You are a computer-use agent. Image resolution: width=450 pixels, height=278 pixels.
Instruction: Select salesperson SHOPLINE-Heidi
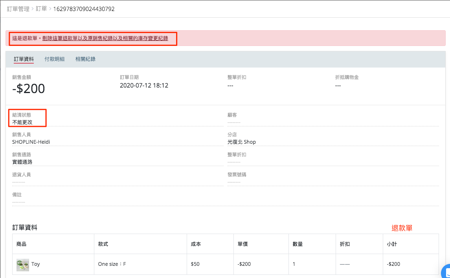point(31,142)
